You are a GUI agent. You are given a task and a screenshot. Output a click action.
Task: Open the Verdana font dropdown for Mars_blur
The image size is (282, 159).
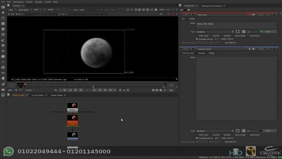pyautogui.click(x=215, y=32)
